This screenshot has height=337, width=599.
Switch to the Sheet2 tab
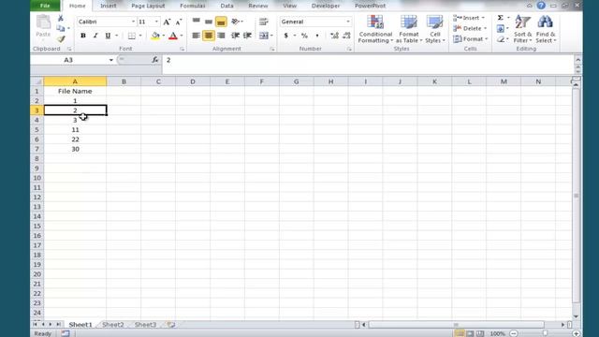click(x=113, y=325)
